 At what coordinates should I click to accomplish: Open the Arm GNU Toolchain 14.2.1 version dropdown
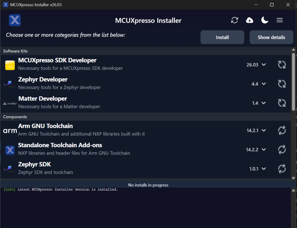(256, 131)
